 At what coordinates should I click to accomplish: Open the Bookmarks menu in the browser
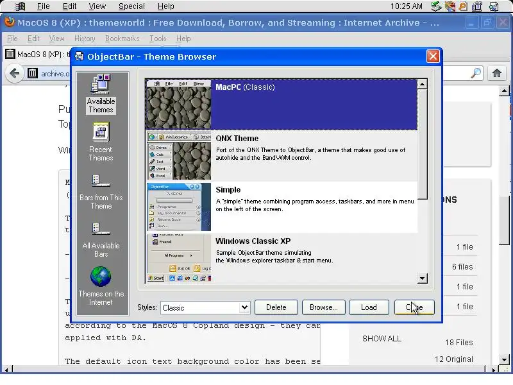tap(122, 38)
